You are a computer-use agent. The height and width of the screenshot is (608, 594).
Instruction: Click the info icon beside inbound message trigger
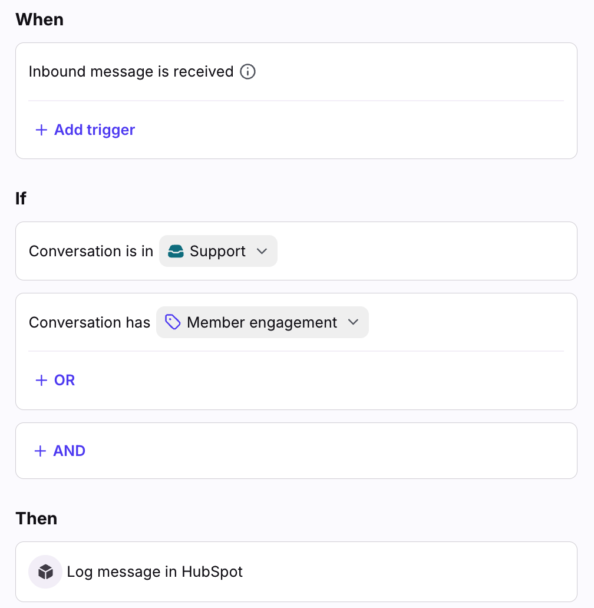[248, 72]
